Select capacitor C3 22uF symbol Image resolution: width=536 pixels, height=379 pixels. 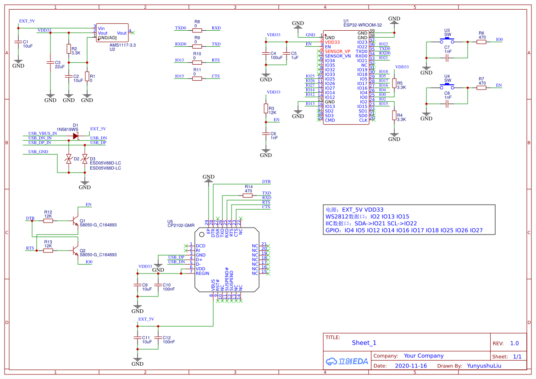[x=50, y=62]
